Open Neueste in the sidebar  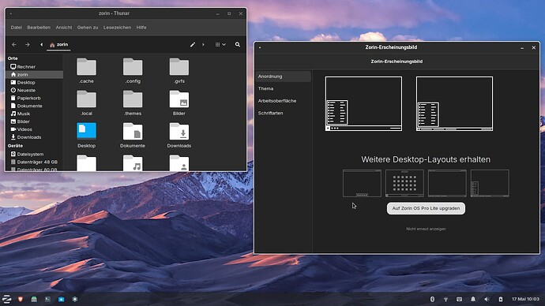pos(35,90)
